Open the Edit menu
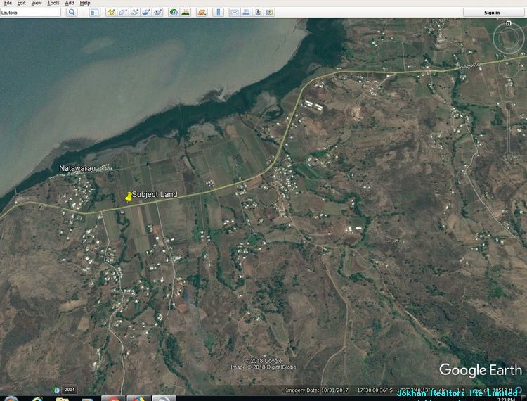The height and width of the screenshot is (401, 527). (x=22, y=3)
